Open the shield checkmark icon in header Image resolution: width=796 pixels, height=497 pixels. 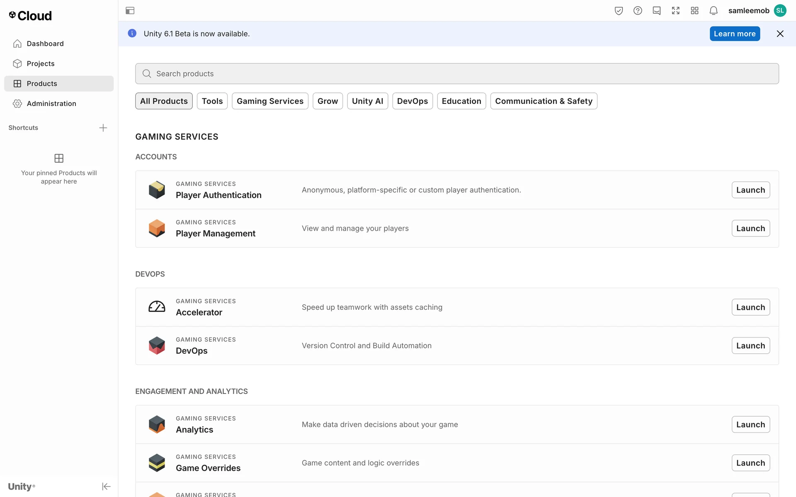[619, 11]
